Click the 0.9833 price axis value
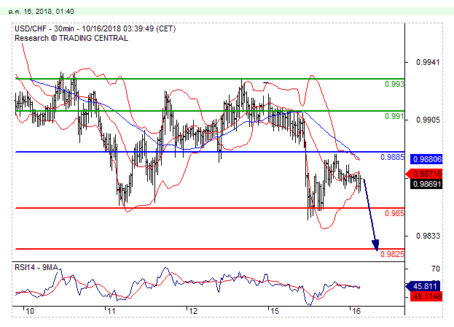 tap(428, 236)
